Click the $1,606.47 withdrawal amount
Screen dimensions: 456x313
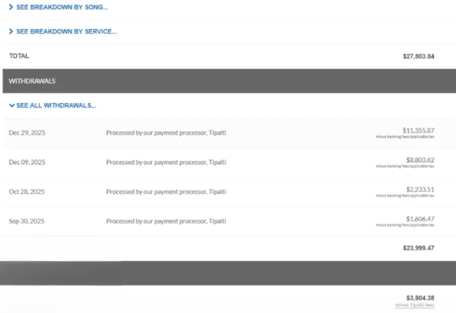pyautogui.click(x=420, y=219)
